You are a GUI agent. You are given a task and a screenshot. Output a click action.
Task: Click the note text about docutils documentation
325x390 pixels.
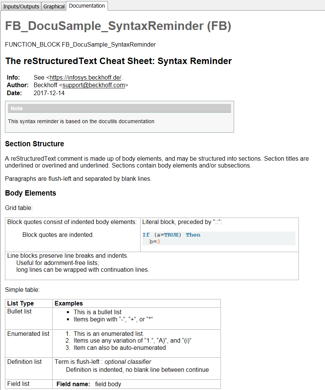(81, 121)
